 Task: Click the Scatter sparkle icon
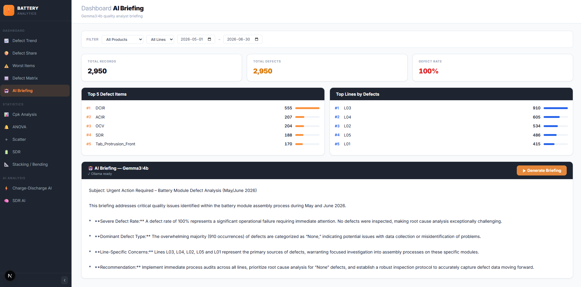(6, 140)
